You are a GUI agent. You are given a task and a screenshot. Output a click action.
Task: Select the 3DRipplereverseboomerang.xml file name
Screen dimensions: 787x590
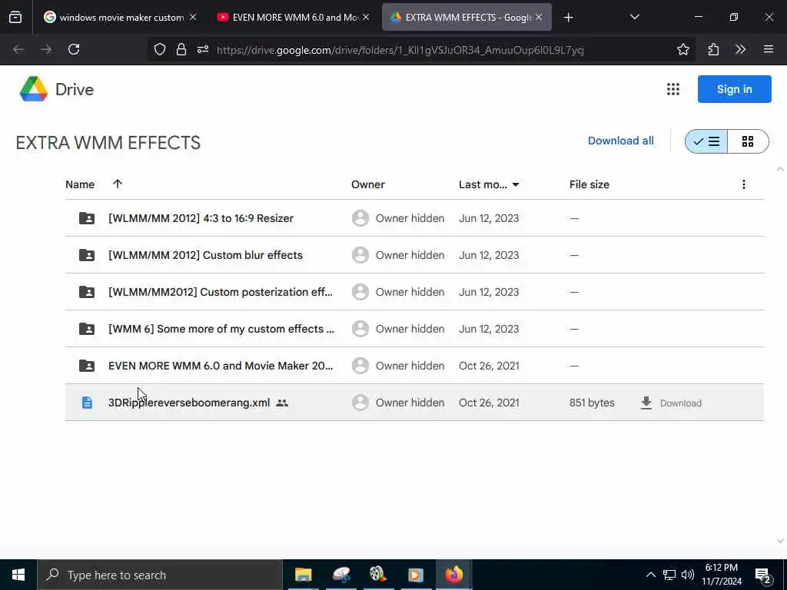point(189,403)
